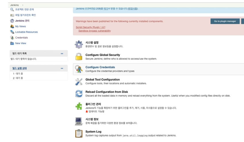244x142 pixels.
Task: Click the 플러그인 관리 puzzle piece icon
Action: (79, 106)
